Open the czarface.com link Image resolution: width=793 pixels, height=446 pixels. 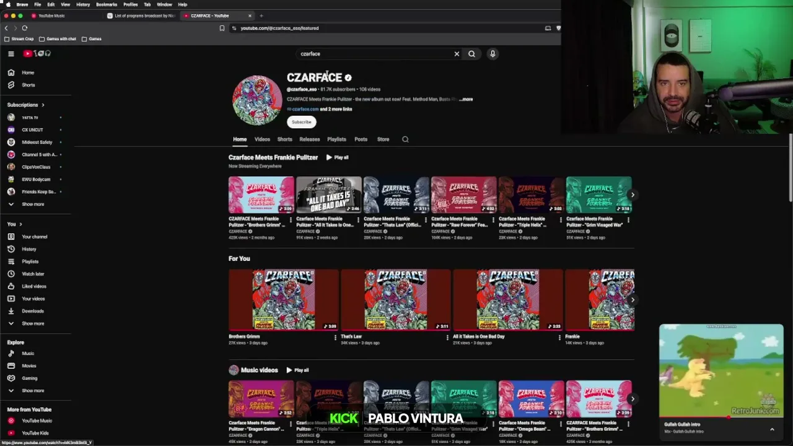pyautogui.click(x=305, y=109)
